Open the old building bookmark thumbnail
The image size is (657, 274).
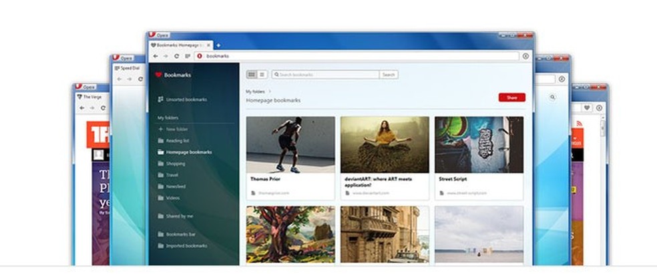pos(385,234)
